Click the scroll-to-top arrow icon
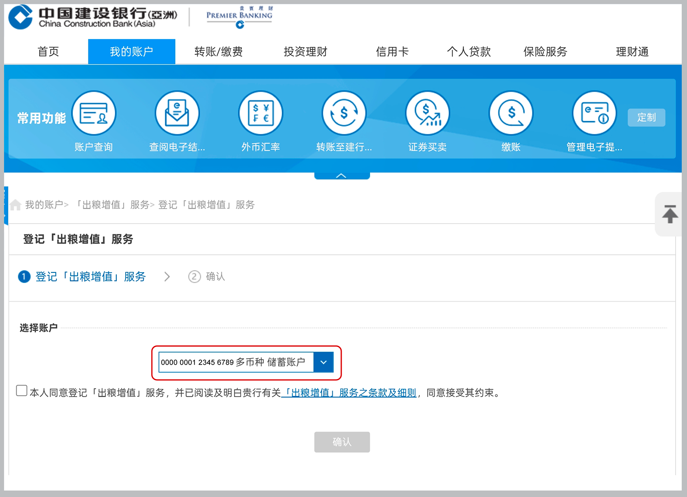The image size is (687, 497). (670, 214)
